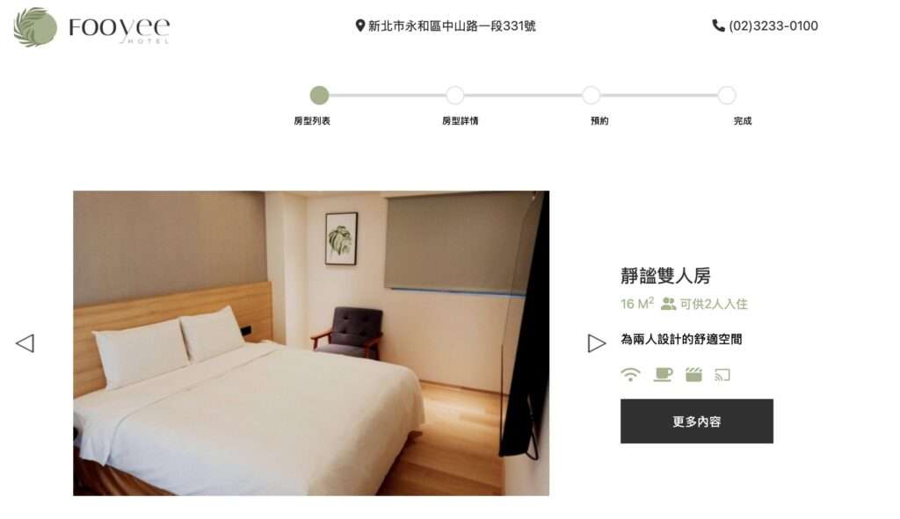Click the Fooyee Hotel leaf logo
The height and width of the screenshot is (519, 900).
click(35, 27)
